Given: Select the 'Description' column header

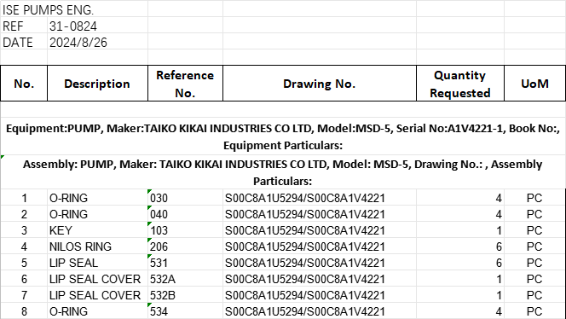Looking at the screenshot, I should click(x=97, y=84).
